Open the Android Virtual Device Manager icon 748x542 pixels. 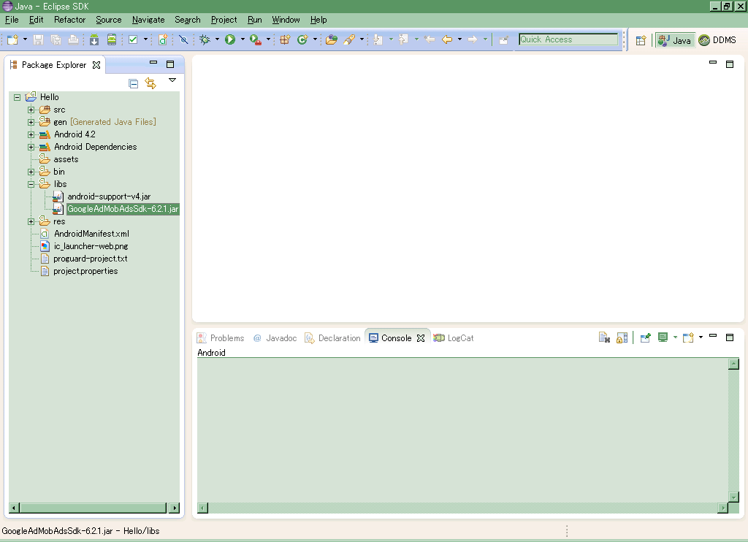tap(112, 39)
